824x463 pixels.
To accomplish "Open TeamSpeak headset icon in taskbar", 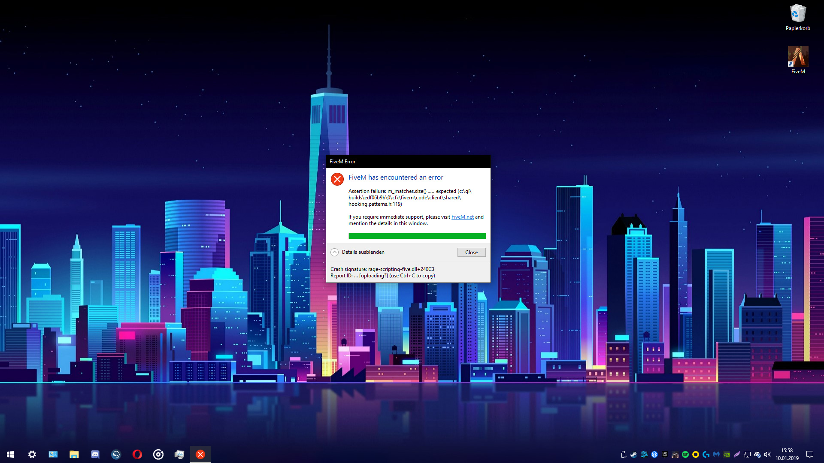I will pos(116,454).
